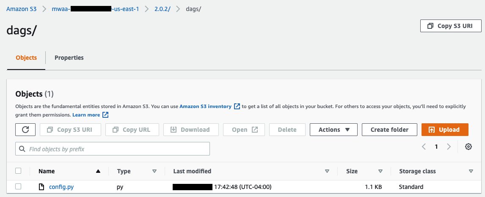Click external link icon beside Learn more

click(x=105, y=115)
